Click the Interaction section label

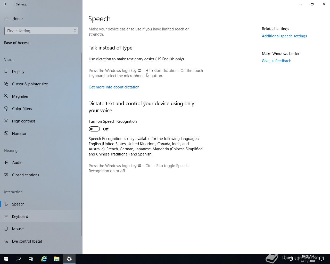tap(13, 192)
